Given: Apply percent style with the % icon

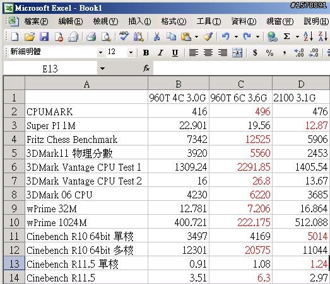Looking at the screenshot, I should [269, 52].
